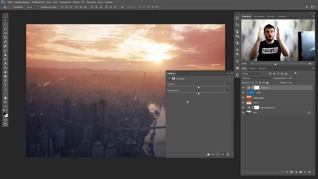Image resolution: width=318 pixels, height=179 pixels.
Task: Toggle Показать упр. элем. checkbox
Action: [x=39, y=7]
